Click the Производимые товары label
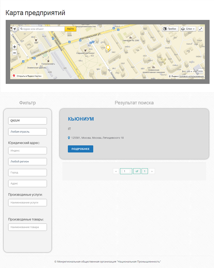 [26, 219]
